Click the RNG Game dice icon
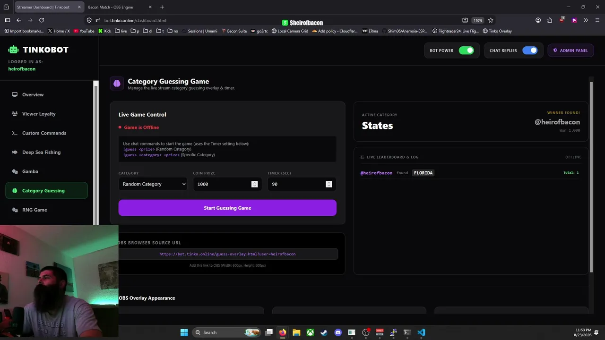605x340 pixels. click(x=15, y=210)
